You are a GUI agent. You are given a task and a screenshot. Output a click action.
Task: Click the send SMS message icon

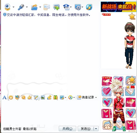pos(47,7)
